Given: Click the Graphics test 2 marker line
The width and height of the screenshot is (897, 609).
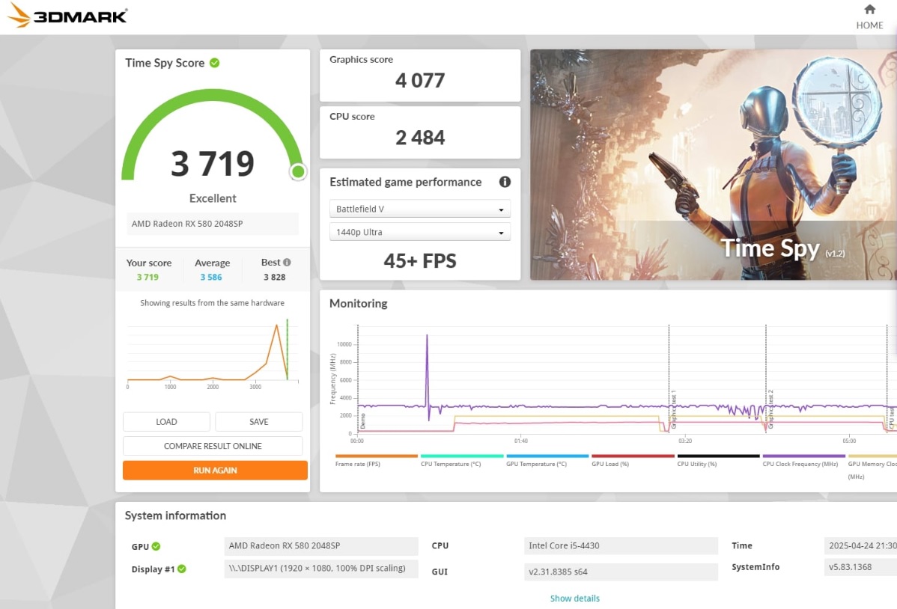Looking at the screenshot, I should point(766,379).
